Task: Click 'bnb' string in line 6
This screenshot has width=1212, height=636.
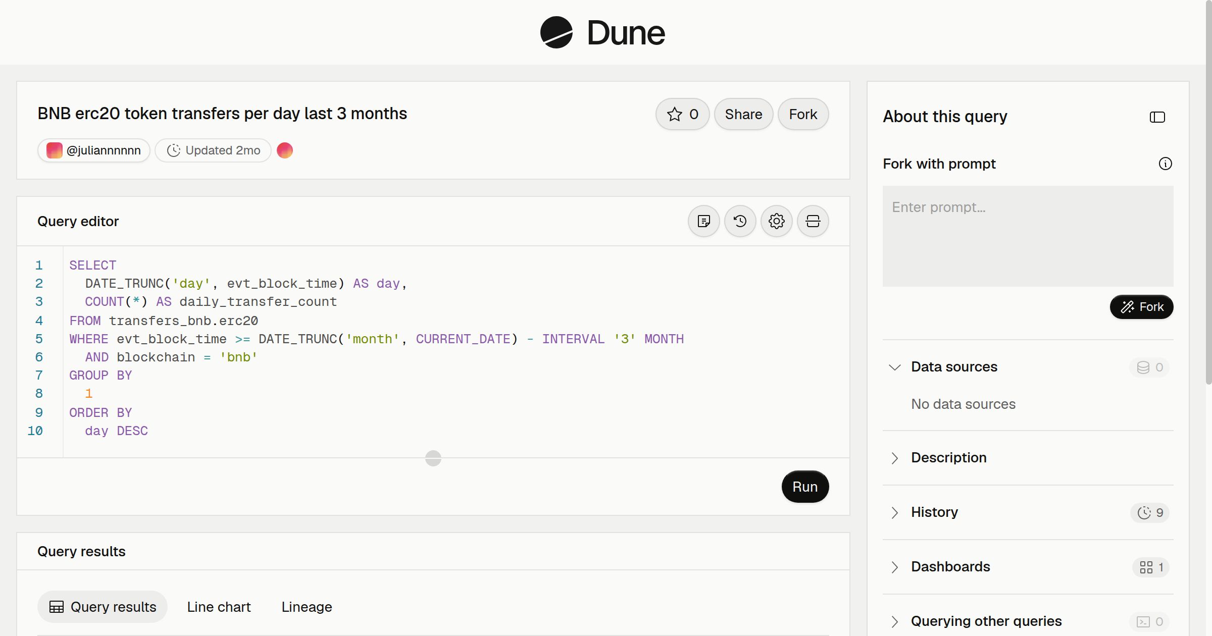Action: [x=238, y=357]
